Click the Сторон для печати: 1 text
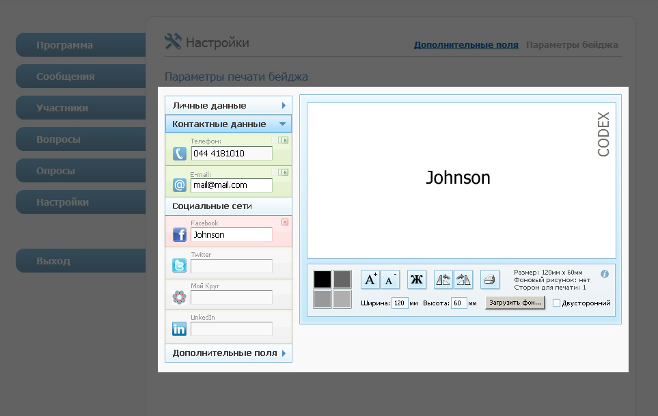 coord(550,288)
